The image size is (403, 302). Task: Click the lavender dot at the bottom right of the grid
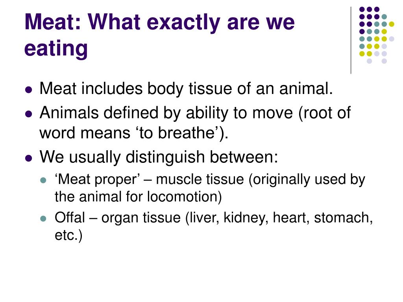tap(384, 61)
